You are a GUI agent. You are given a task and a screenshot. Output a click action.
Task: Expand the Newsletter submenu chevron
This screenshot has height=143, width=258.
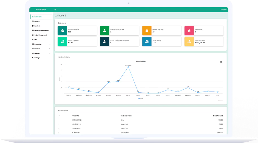tap(50, 44)
